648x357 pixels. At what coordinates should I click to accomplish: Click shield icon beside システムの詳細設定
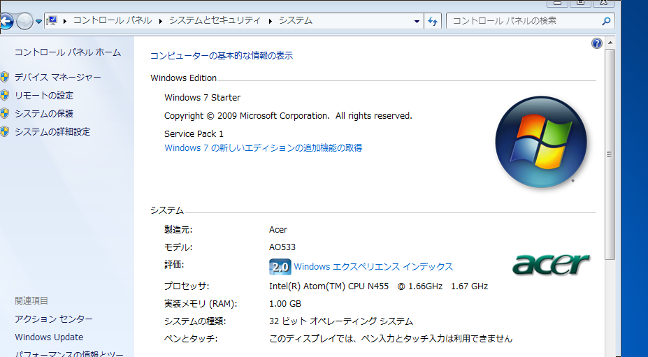click(5, 132)
